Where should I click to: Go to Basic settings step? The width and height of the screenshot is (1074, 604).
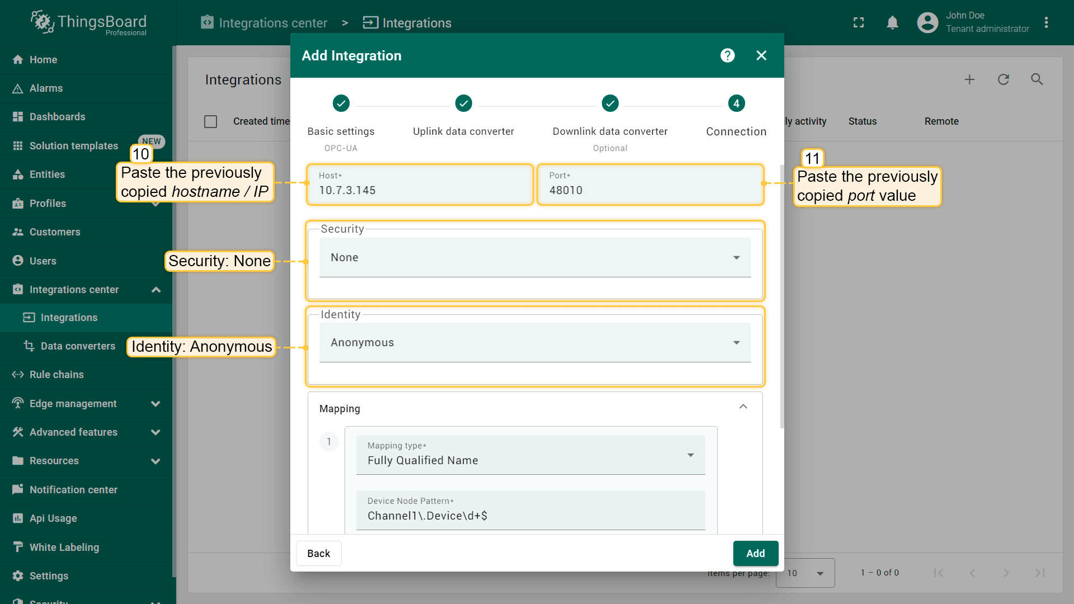pyautogui.click(x=341, y=103)
